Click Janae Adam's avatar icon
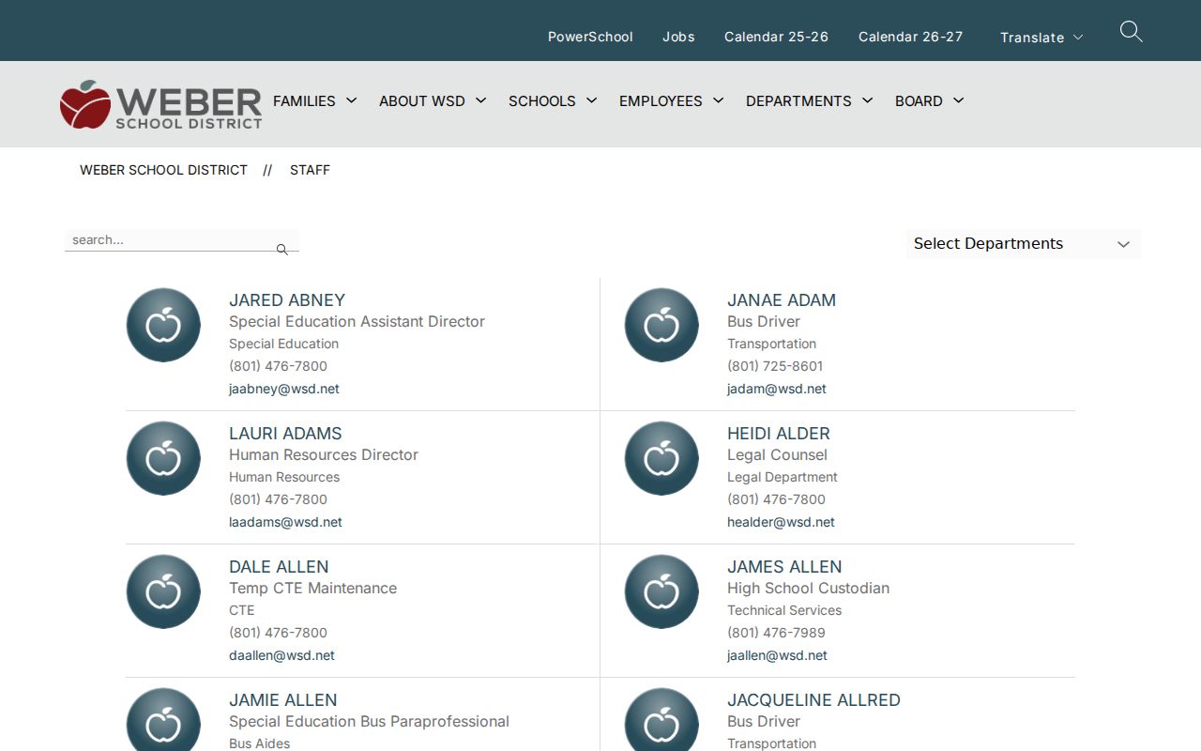Image resolution: width=1201 pixels, height=751 pixels. click(661, 325)
